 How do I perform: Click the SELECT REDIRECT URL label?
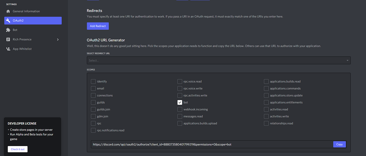98,53
